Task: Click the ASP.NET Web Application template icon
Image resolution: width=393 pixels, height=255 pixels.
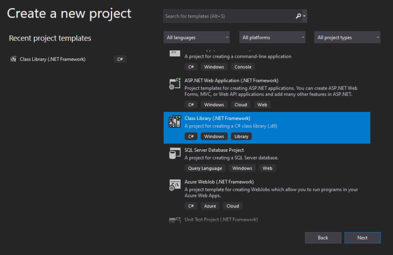Action: tap(175, 84)
